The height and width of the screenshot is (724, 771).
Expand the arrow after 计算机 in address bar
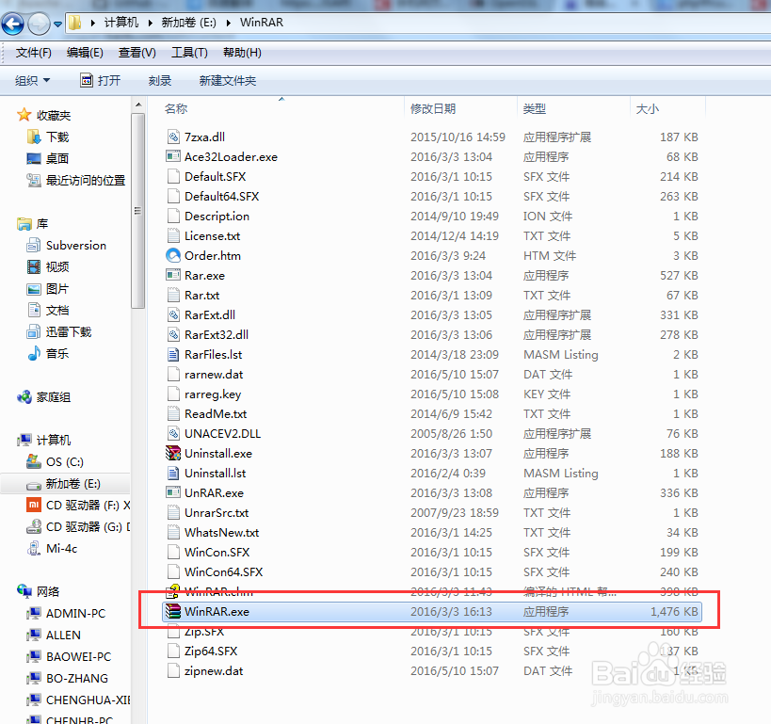coord(151,23)
